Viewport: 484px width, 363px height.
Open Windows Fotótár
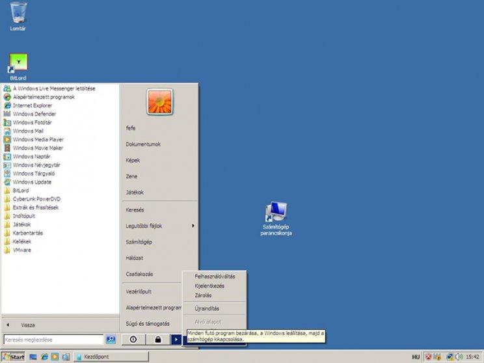32,122
